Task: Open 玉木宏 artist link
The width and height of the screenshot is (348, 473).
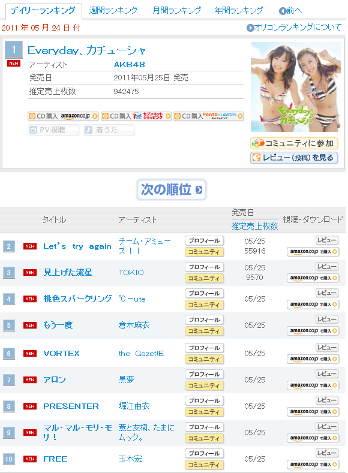Action: pos(130,459)
